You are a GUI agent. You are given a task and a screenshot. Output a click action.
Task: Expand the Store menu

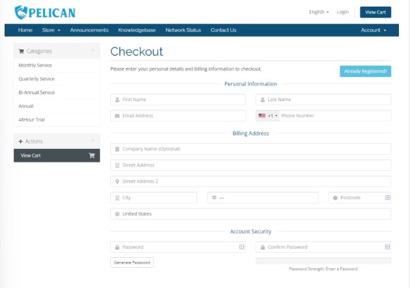pyautogui.click(x=51, y=30)
